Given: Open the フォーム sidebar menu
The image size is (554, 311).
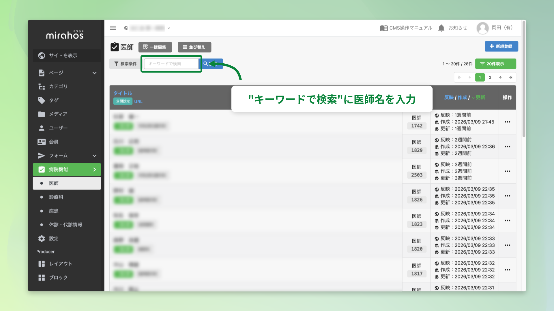Looking at the screenshot, I should [x=67, y=155].
